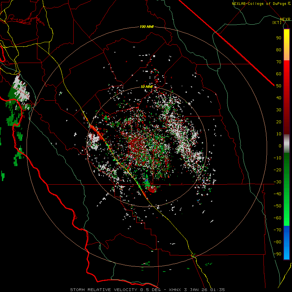Click the 50 NMI range ring label
Viewport: 292px width, 292px height.
coord(147,87)
